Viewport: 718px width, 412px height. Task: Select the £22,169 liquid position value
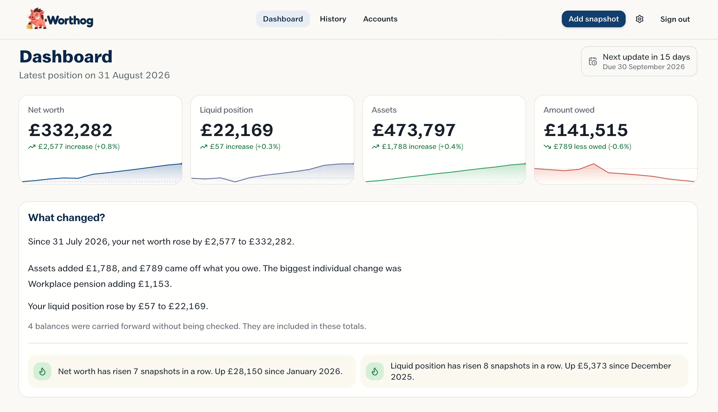237,130
